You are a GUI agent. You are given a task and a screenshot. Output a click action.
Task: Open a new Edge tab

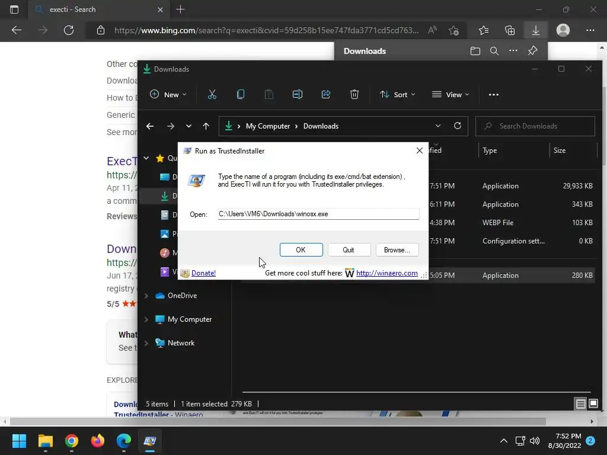pyautogui.click(x=180, y=9)
